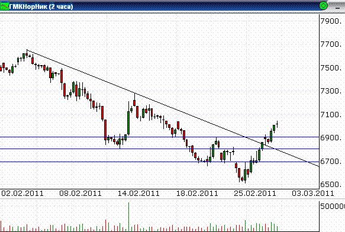Click the 08.02.2011 date label

[x=80, y=194]
